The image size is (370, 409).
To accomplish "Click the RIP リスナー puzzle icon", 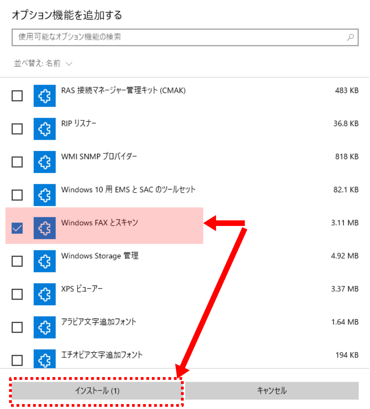I will tap(44, 129).
